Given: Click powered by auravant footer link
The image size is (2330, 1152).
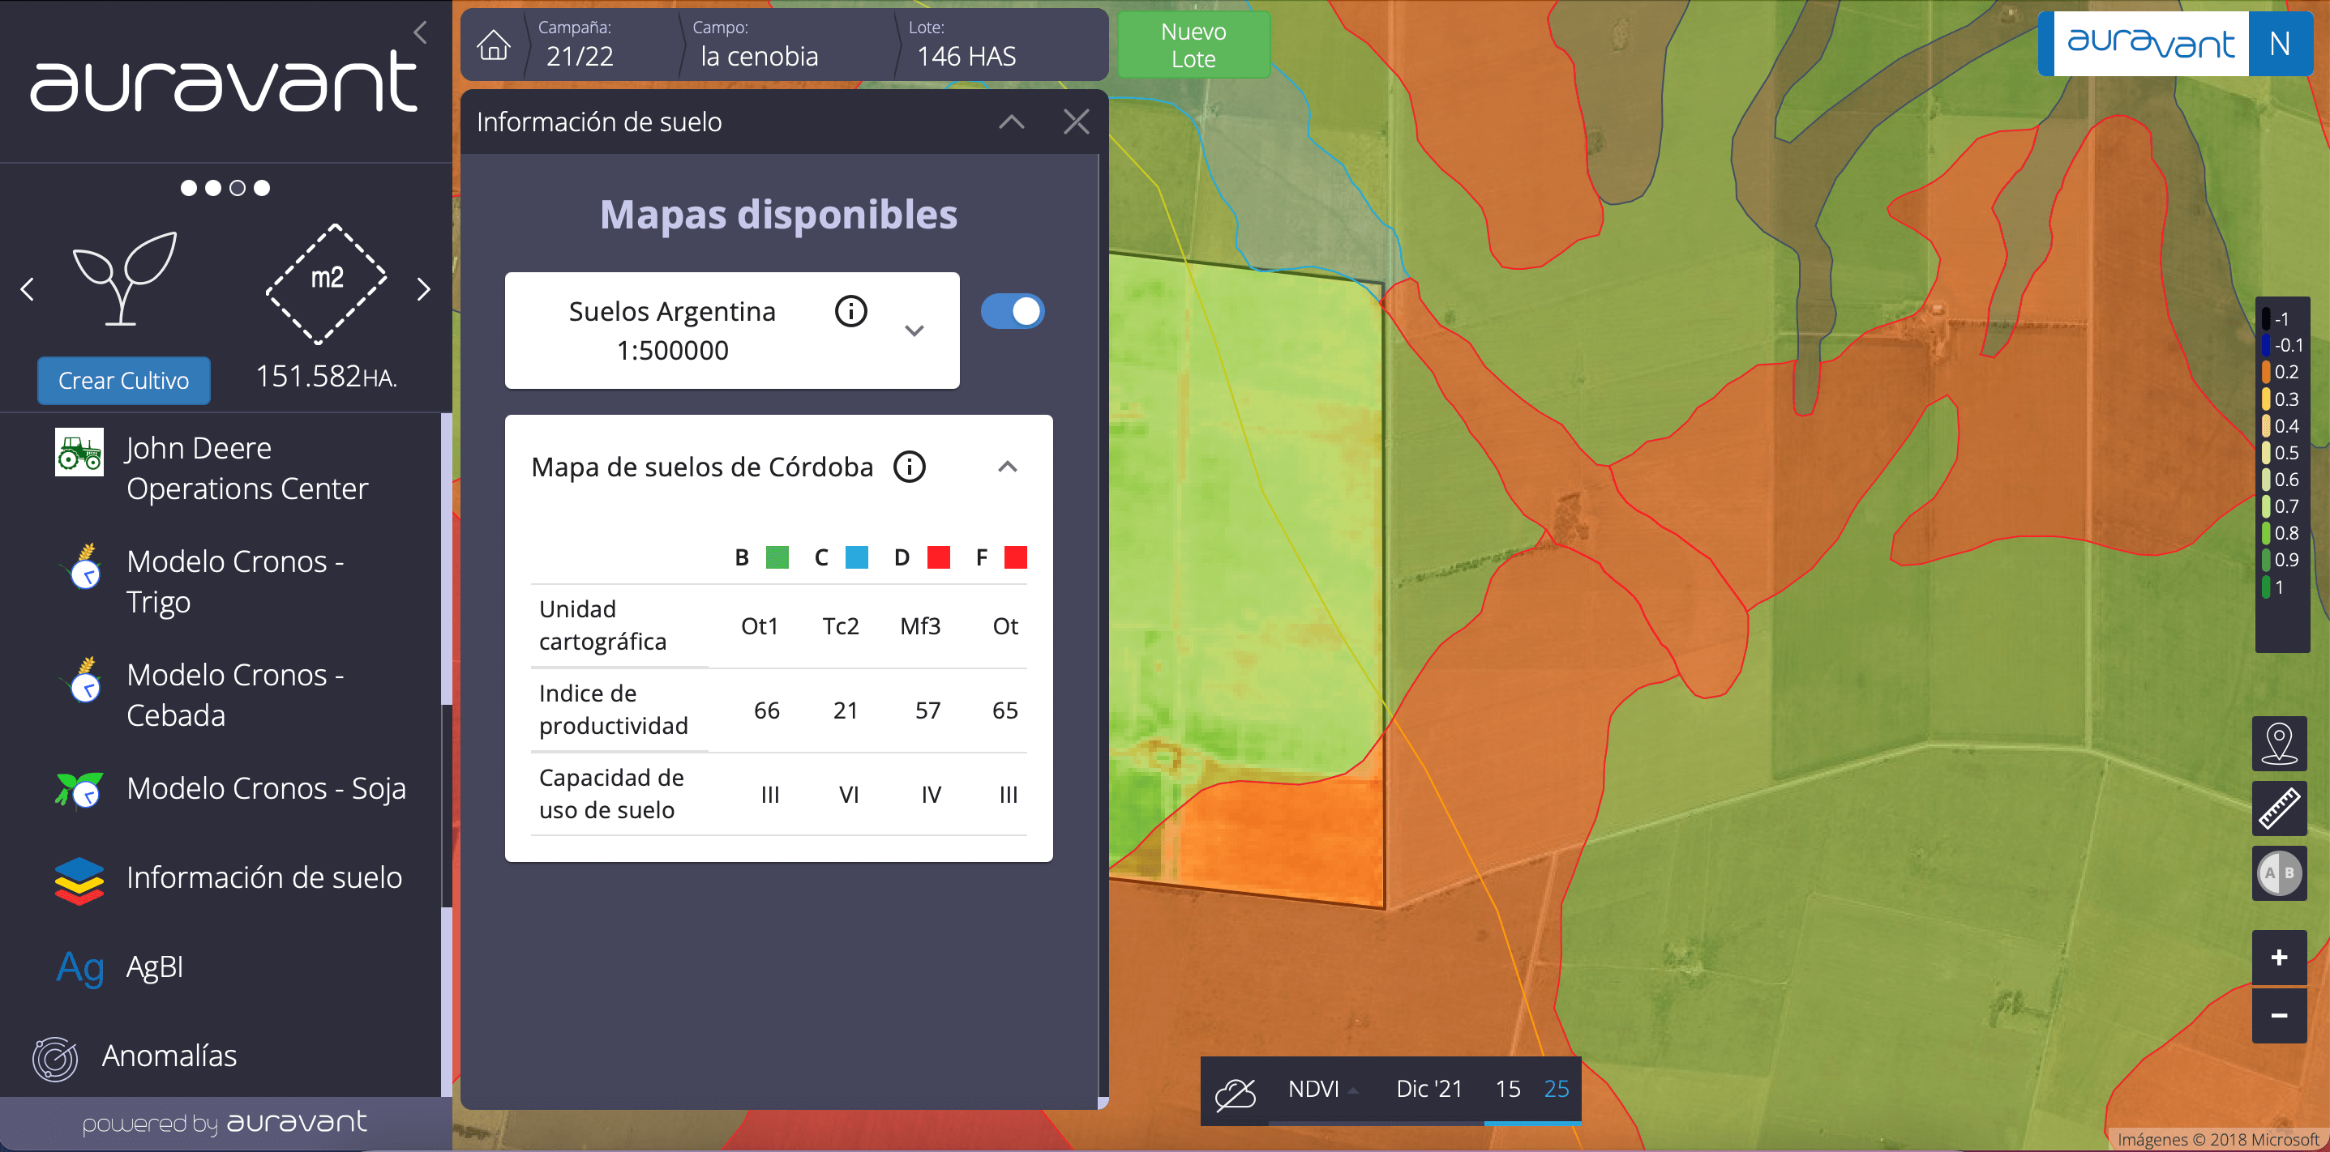Looking at the screenshot, I should [x=225, y=1123].
